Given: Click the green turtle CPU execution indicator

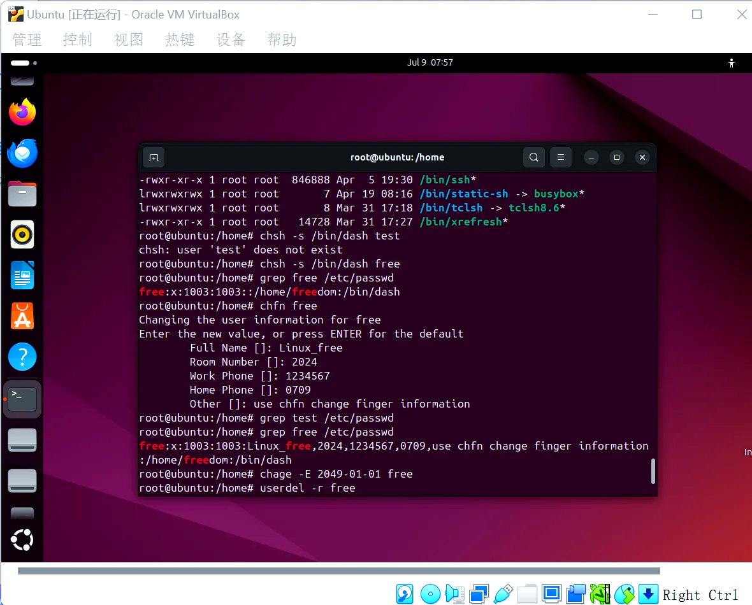Looking at the screenshot, I should [x=600, y=594].
